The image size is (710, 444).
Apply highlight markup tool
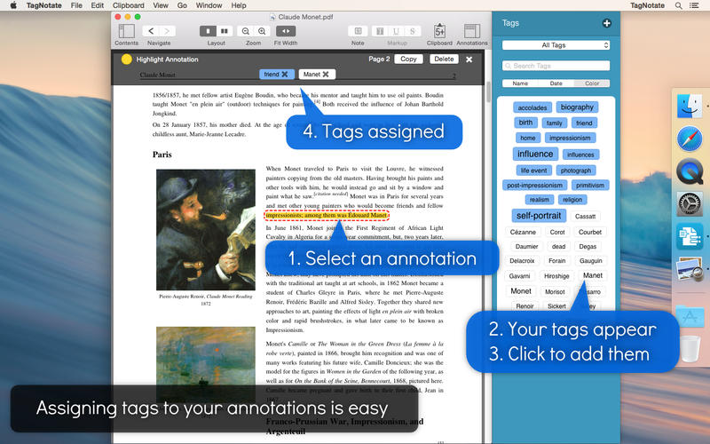point(380,31)
